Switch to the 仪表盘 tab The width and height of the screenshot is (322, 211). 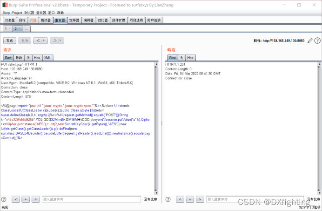coord(10,20)
